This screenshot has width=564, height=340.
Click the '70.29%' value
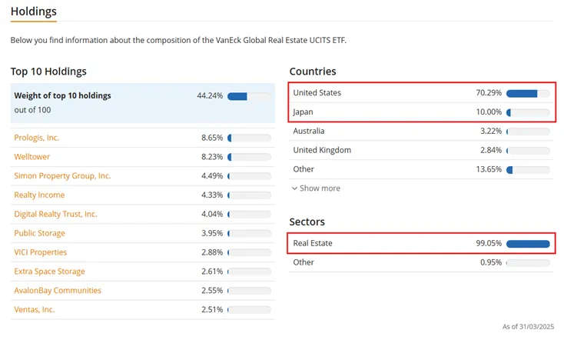(489, 92)
